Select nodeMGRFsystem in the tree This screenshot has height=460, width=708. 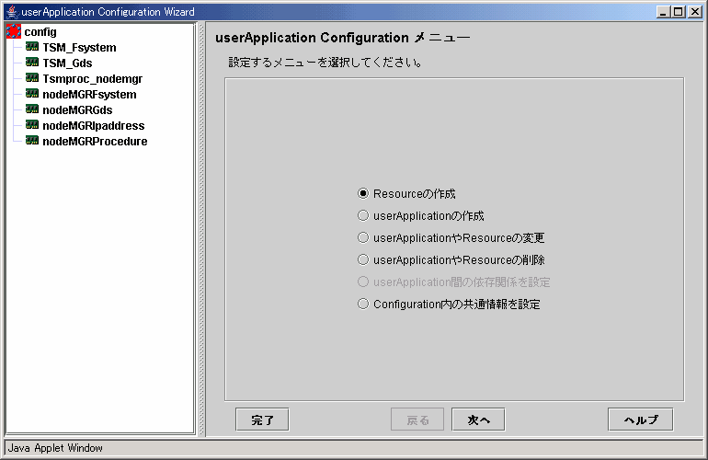click(x=89, y=95)
